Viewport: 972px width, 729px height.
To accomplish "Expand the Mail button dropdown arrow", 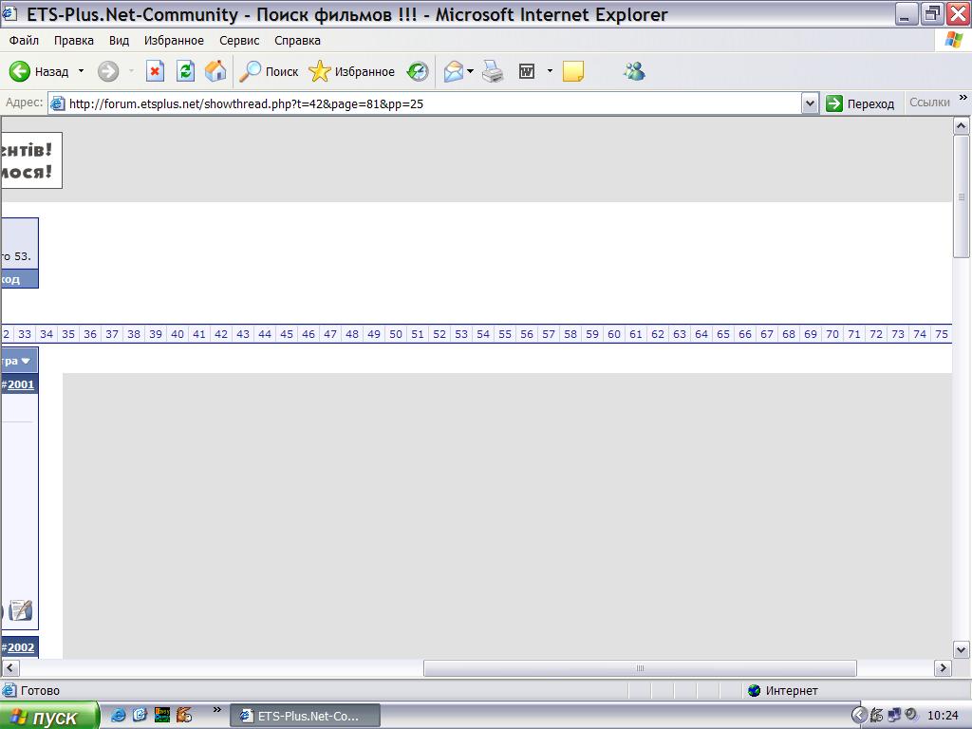I will pyautogui.click(x=471, y=71).
